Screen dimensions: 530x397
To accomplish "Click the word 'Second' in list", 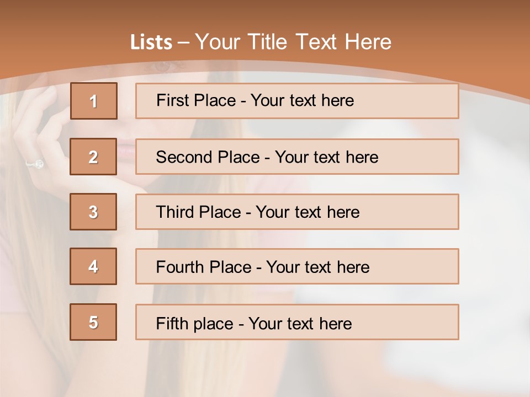I will click(184, 157).
